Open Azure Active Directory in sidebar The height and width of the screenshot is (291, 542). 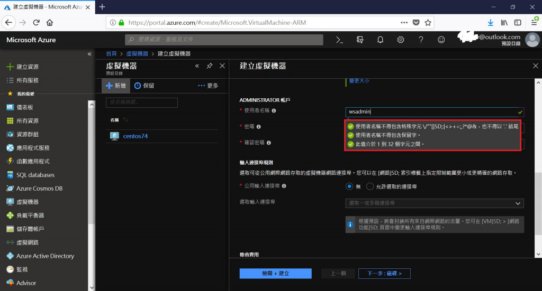point(40,256)
